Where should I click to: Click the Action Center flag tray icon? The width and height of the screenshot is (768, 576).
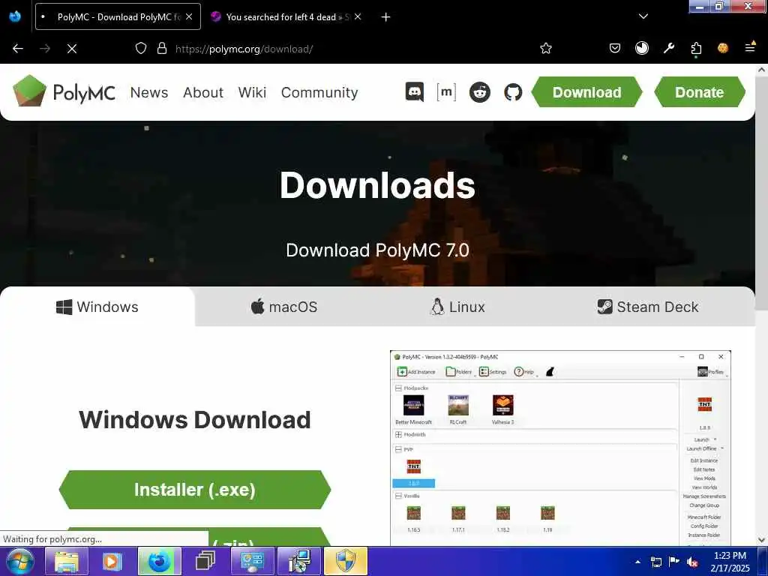click(674, 562)
